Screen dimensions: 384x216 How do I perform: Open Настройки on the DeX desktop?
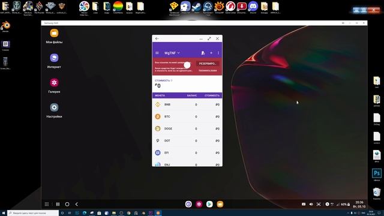click(x=54, y=110)
